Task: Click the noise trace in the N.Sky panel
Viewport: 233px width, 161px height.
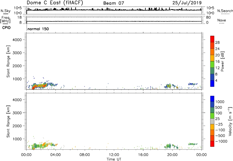Action: point(114,10)
